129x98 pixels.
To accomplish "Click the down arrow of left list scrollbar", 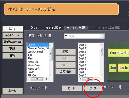I will pos(51,75).
